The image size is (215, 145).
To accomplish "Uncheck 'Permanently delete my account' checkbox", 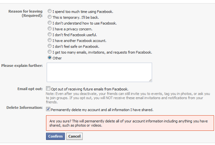I will point(48,109).
